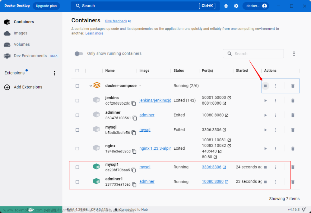
Task: Click the Upgrade plan button
Action: [x=46, y=6]
